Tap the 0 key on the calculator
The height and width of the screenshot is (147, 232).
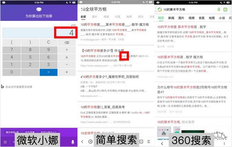pyautogui.click(x=12, y=72)
